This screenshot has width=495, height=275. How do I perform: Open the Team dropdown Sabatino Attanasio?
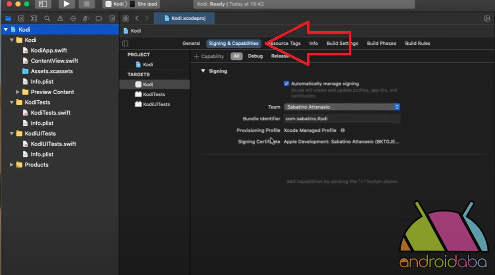[x=342, y=107]
